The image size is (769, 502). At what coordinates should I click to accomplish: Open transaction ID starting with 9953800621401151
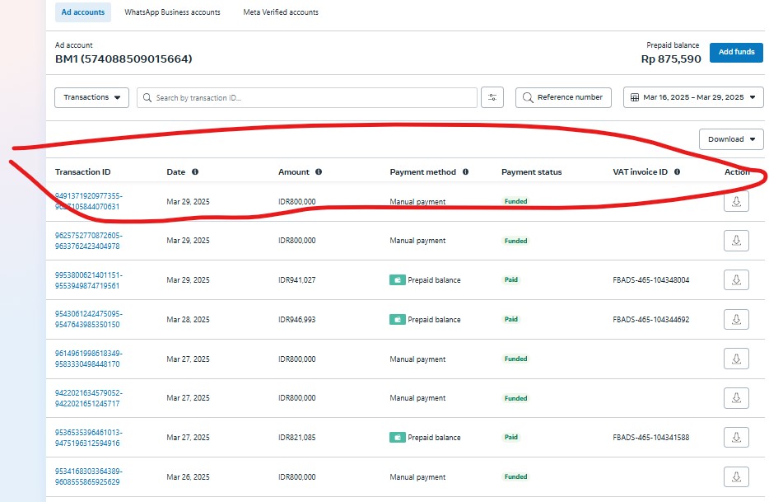coord(88,280)
